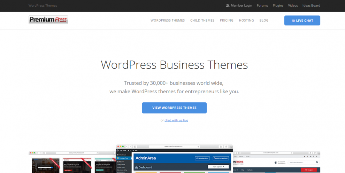Visit the Forums link in top bar

click(262, 6)
